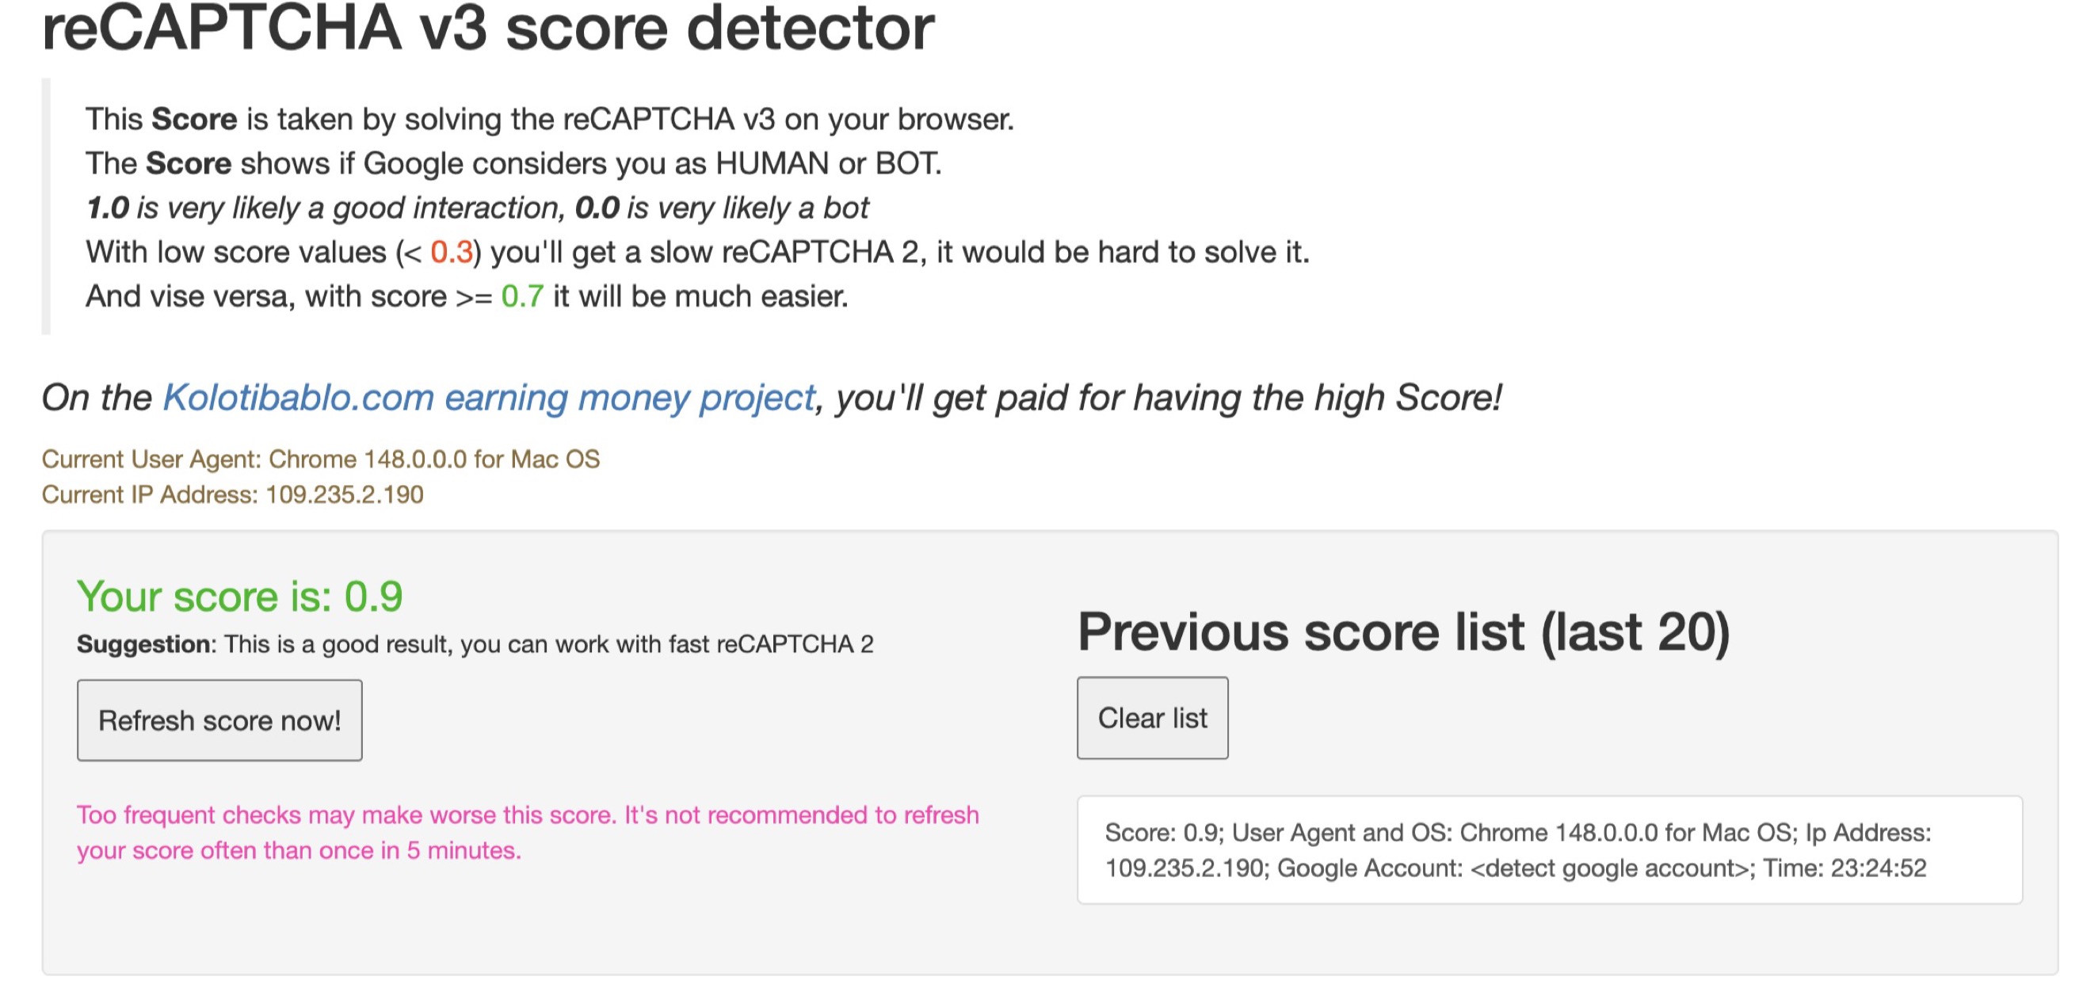Image resolution: width=2083 pixels, height=992 pixels.
Task: Click the first line 'This Score is taken by solving'
Action: (x=550, y=120)
